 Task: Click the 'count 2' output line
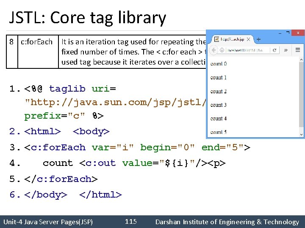219,91
